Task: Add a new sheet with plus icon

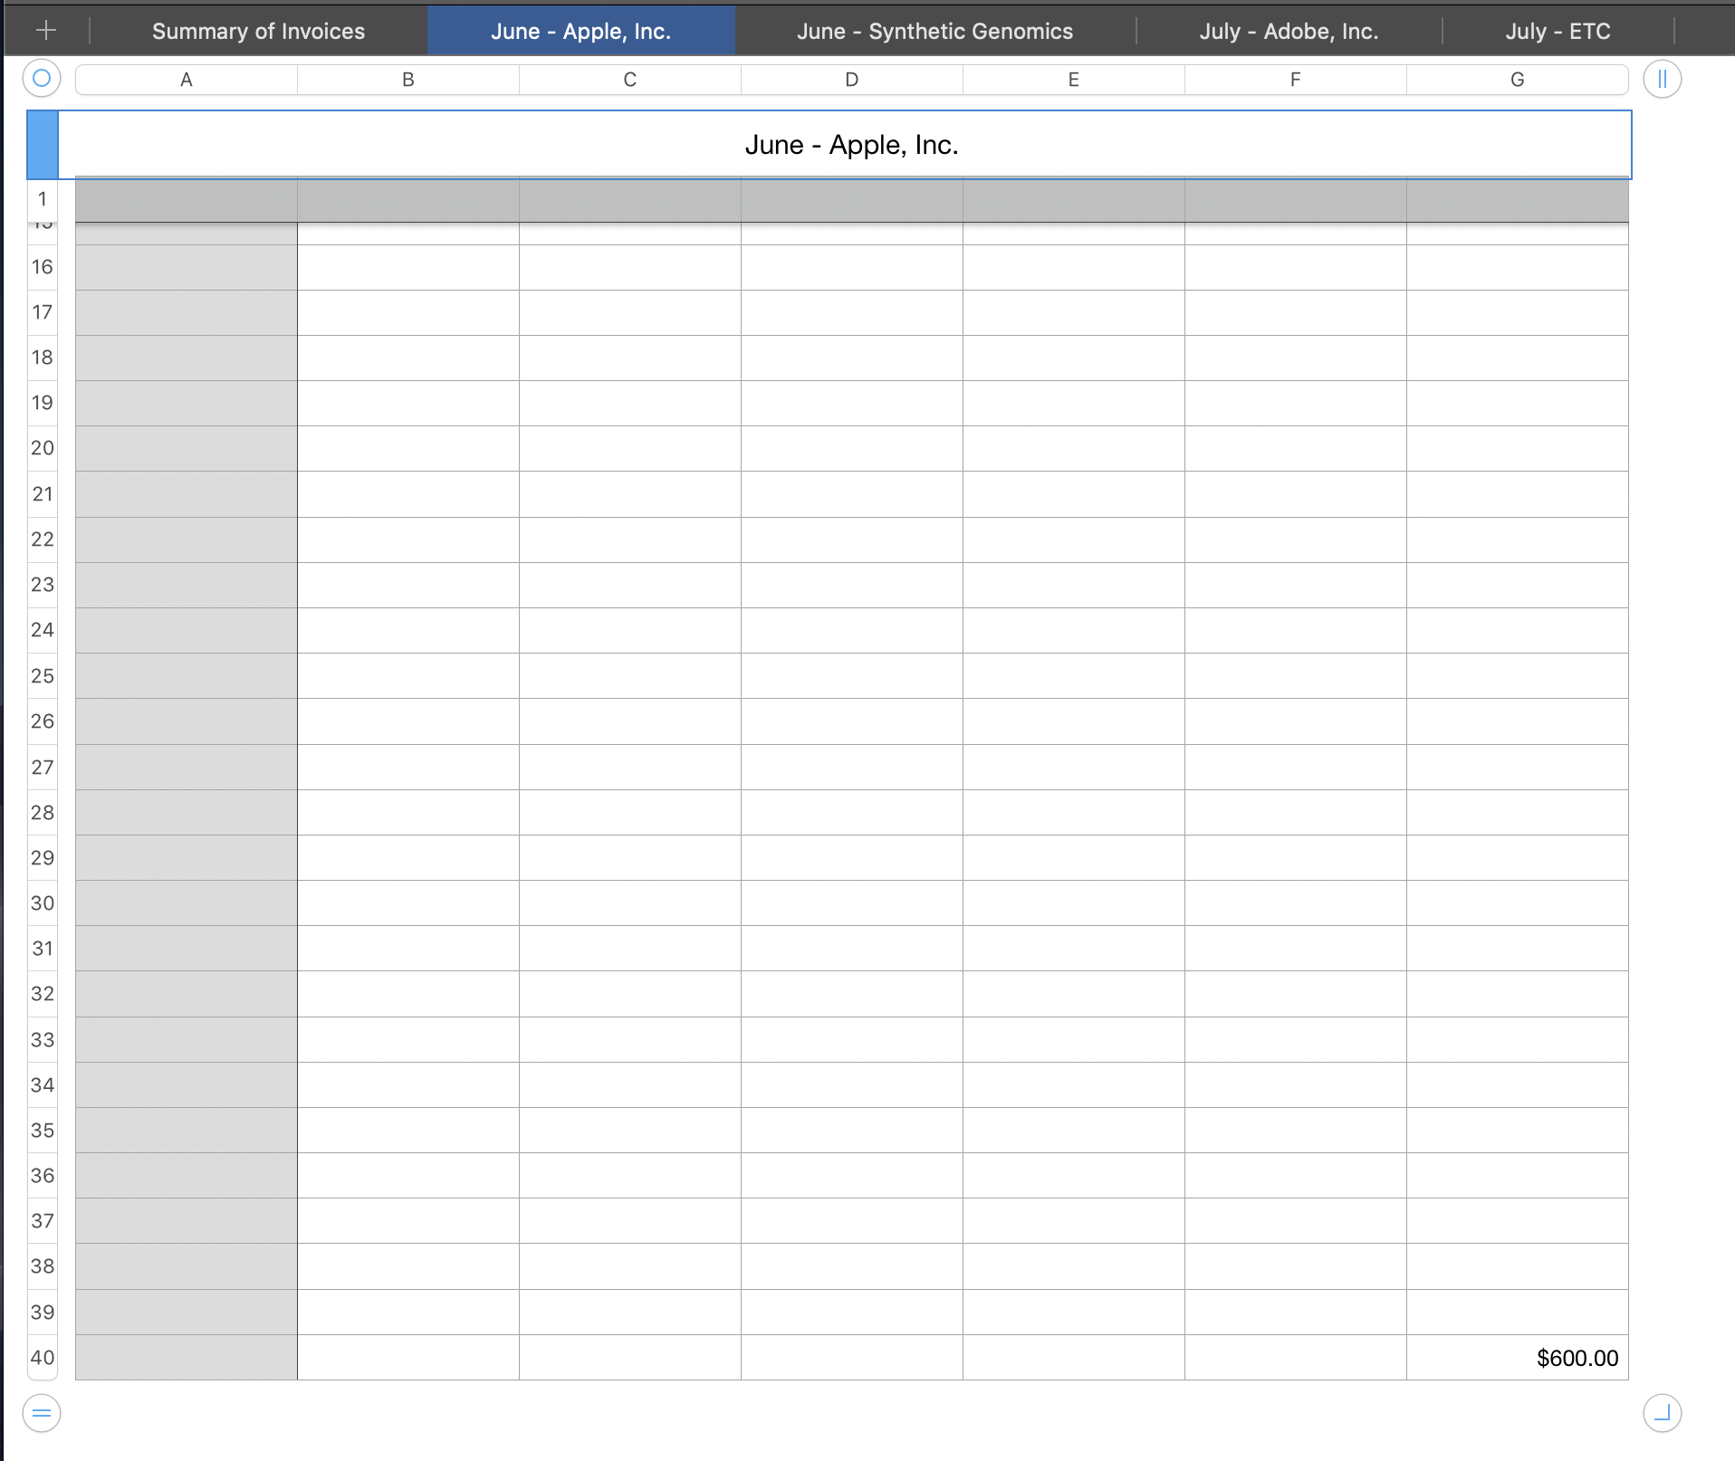Action: (x=46, y=31)
